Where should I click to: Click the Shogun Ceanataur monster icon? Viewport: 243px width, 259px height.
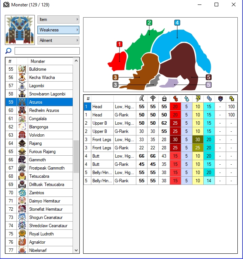pyautogui.click(x=22, y=217)
